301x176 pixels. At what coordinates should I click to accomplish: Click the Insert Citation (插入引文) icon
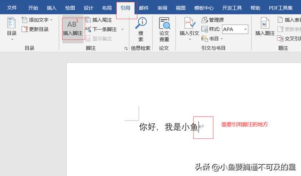pos(190,23)
